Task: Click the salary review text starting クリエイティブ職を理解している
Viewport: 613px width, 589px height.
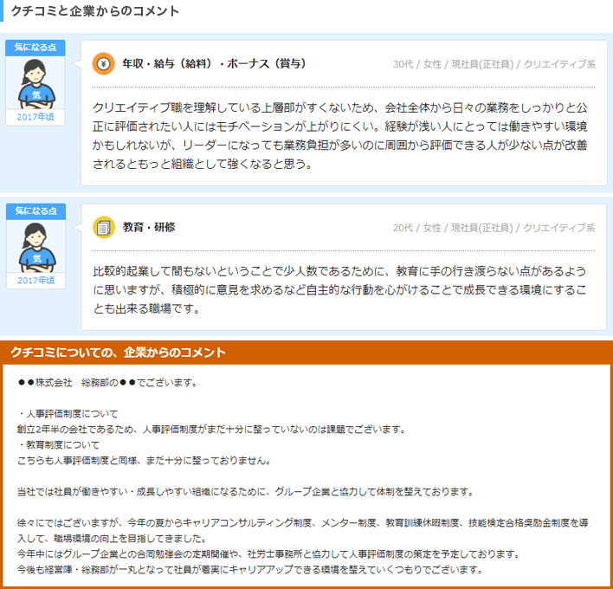Action: 339,135
